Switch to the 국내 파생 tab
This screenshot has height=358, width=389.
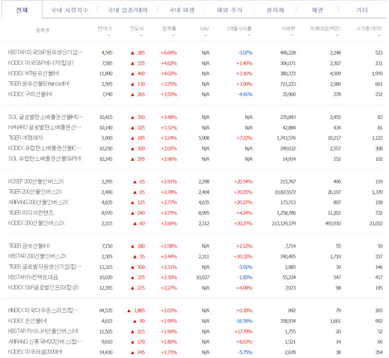click(x=182, y=10)
